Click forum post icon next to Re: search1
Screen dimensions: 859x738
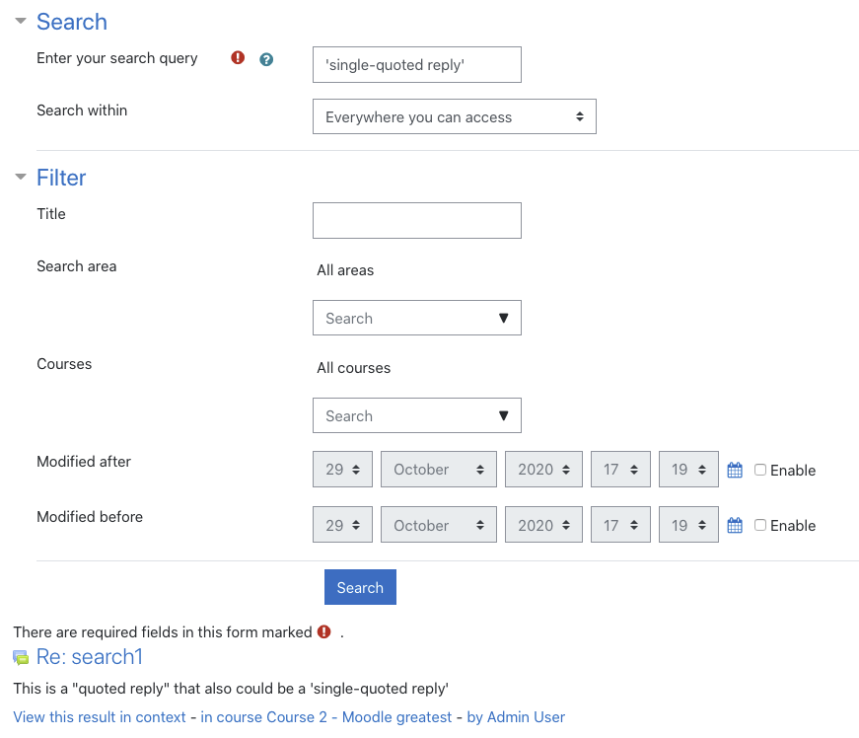(x=21, y=657)
